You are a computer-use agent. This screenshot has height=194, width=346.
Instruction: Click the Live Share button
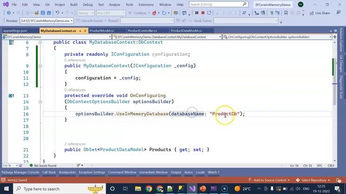[x=320, y=13]
